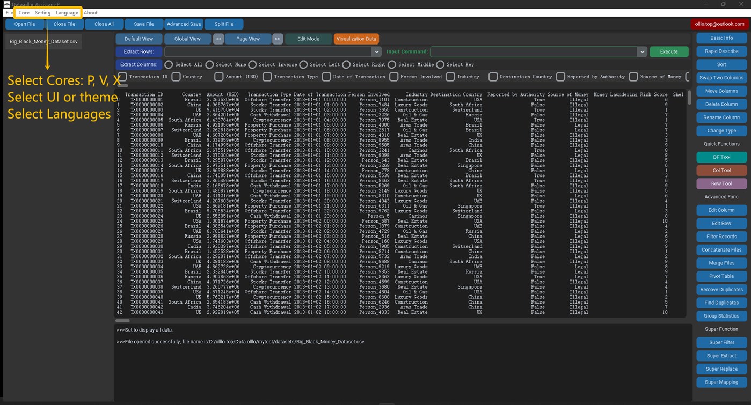Choose the Select All radio option
The image size is (751, 405).
pos(169,64)
